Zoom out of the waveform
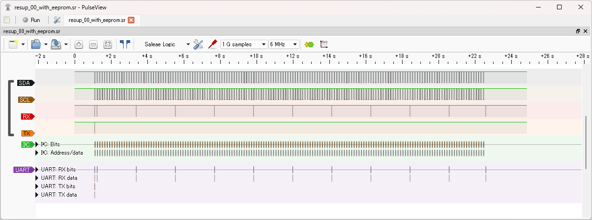Viewport: 592px width, 220px height. [93, 44]
